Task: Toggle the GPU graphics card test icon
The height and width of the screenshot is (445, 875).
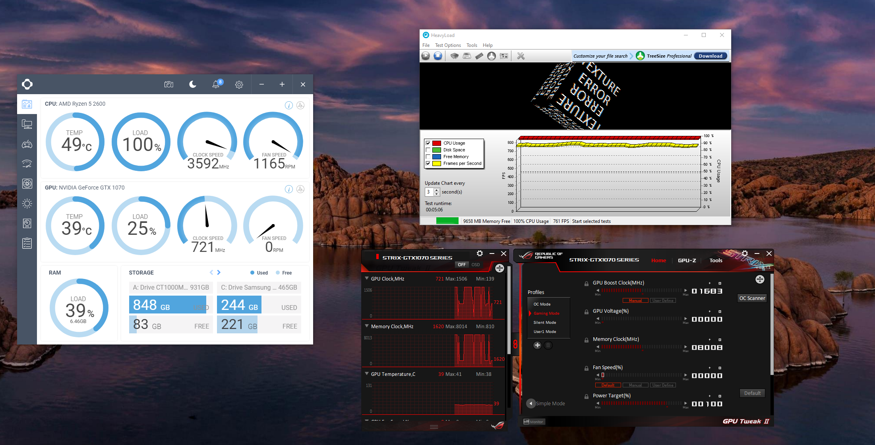Action: click(x=504, y=56)
